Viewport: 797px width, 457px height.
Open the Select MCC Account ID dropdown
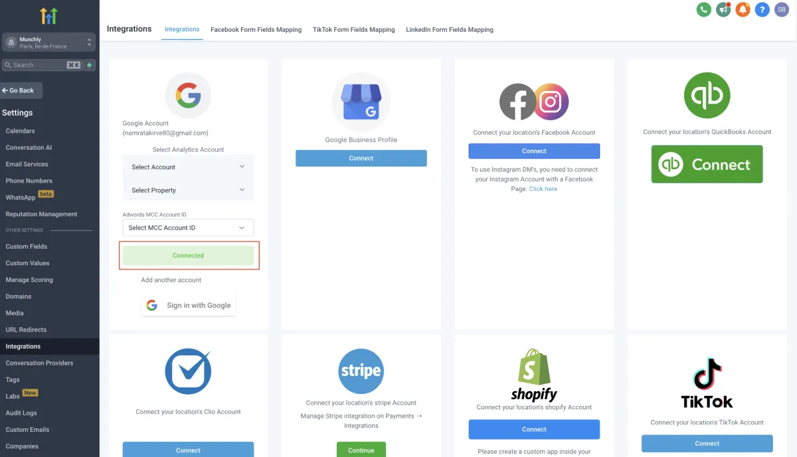pos(188,228)
